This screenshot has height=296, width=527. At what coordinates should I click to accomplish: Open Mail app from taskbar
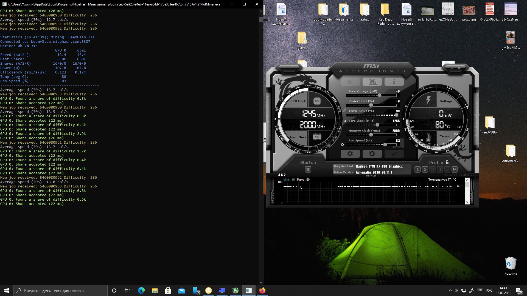tap(181, 291)
